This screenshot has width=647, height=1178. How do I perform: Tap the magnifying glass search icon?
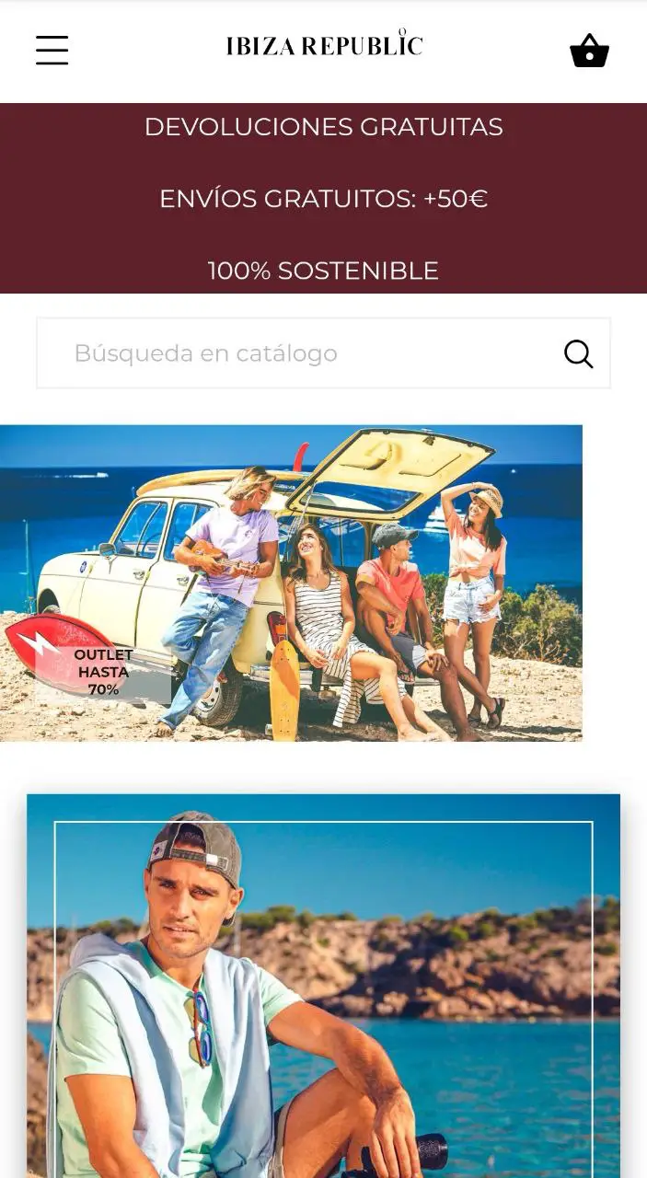point(578,353)
